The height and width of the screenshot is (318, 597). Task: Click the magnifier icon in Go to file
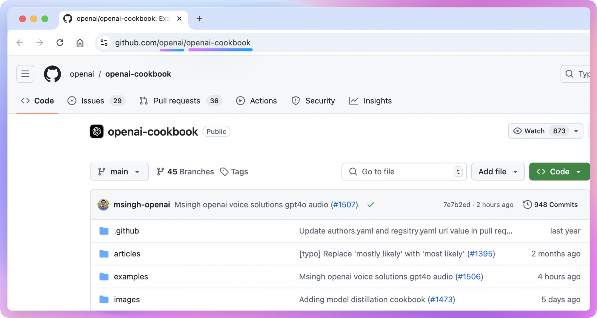point(353,172)
